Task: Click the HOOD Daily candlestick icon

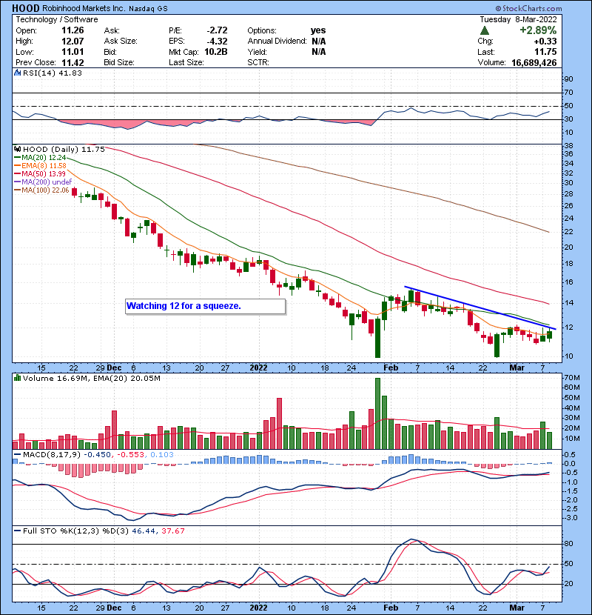Action: click(17, 150)
